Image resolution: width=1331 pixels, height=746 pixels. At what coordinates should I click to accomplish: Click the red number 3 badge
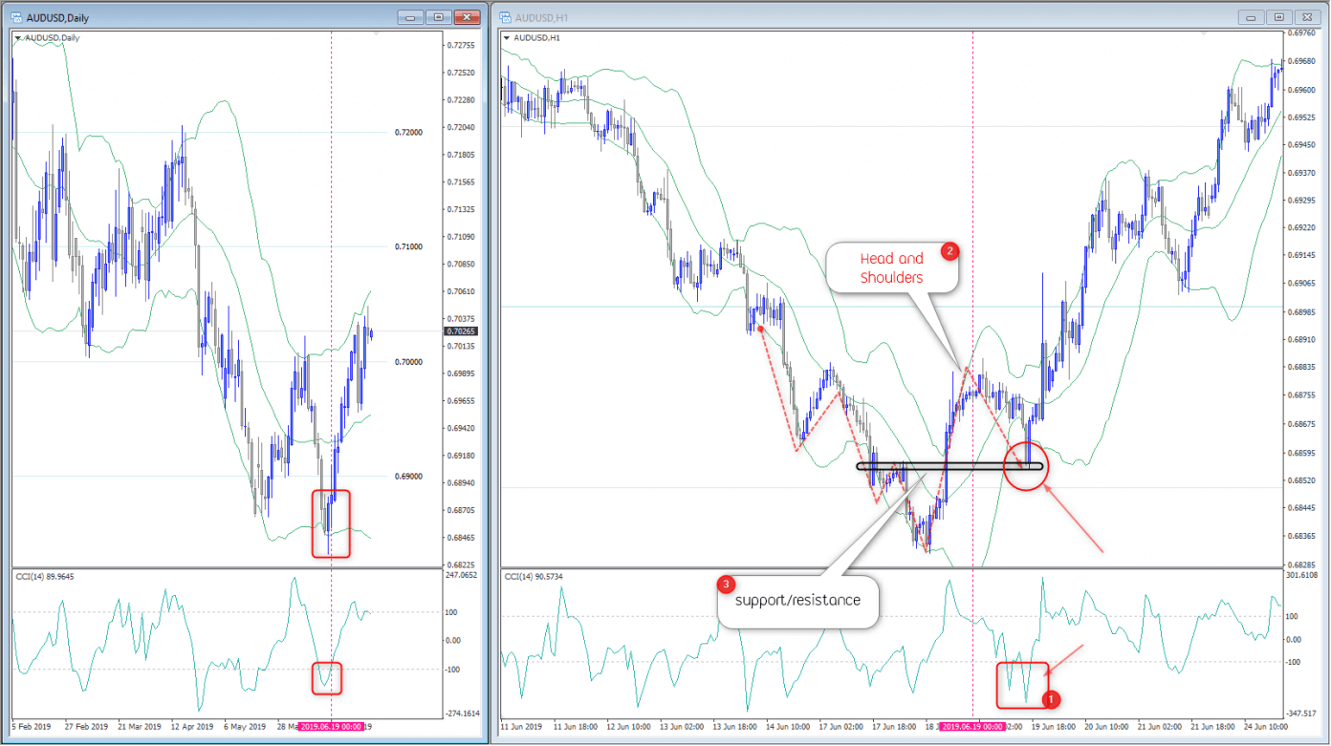point(727,584)
